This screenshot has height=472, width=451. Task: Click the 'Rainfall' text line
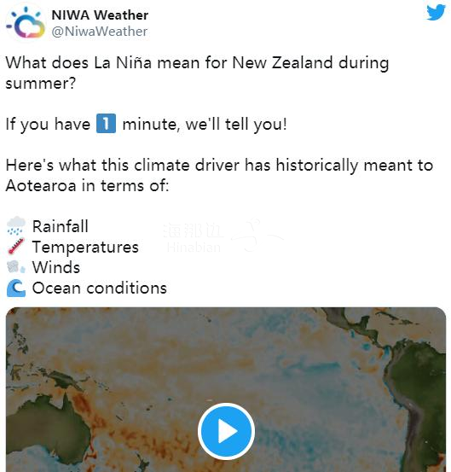61,226
